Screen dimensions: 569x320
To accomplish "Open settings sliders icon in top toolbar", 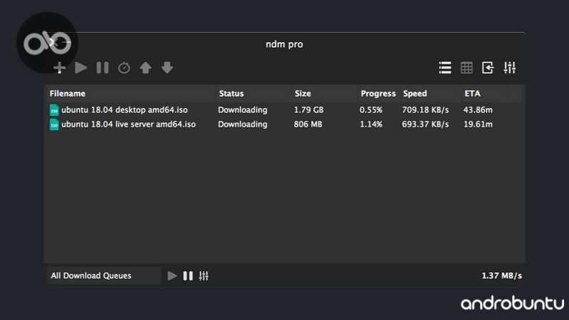I will pyautogui.click(x=509, y=68).
